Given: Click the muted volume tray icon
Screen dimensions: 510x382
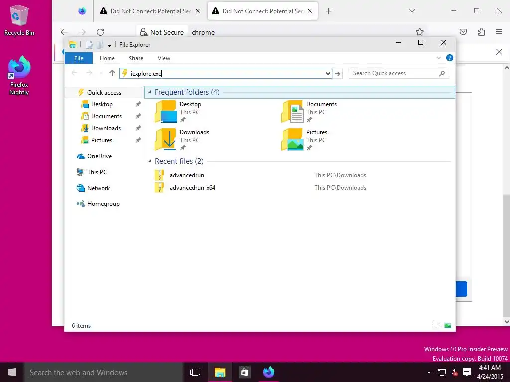Looking at the screenshot, I should click(454, 372).
